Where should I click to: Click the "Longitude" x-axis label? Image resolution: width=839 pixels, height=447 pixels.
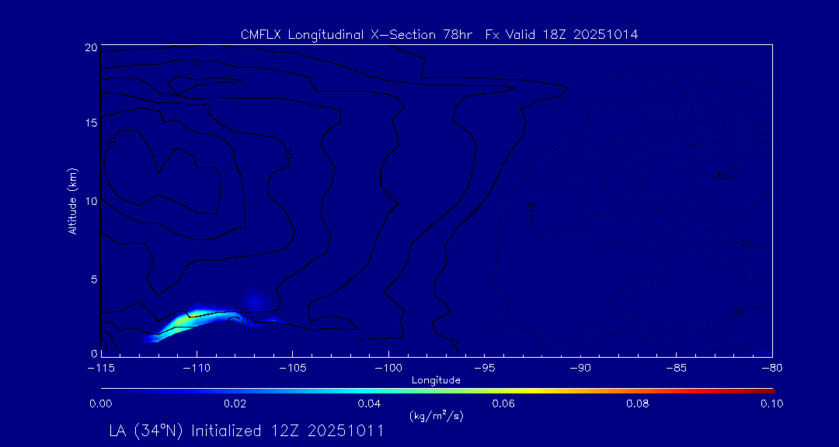point(436,380)
